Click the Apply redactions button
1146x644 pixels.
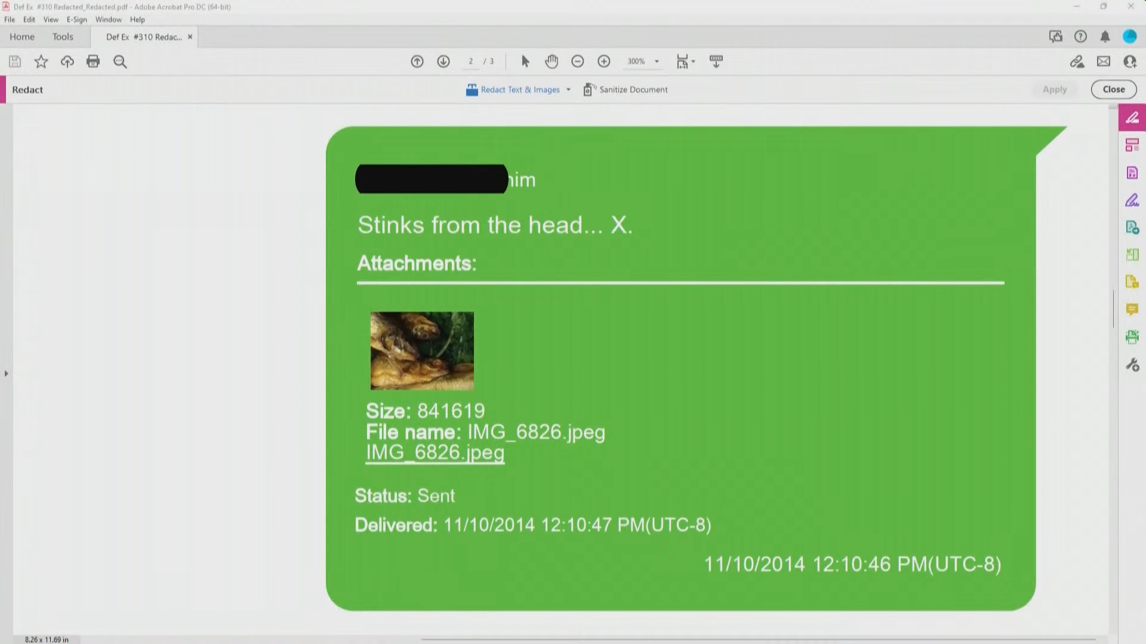pos(1055,89)
